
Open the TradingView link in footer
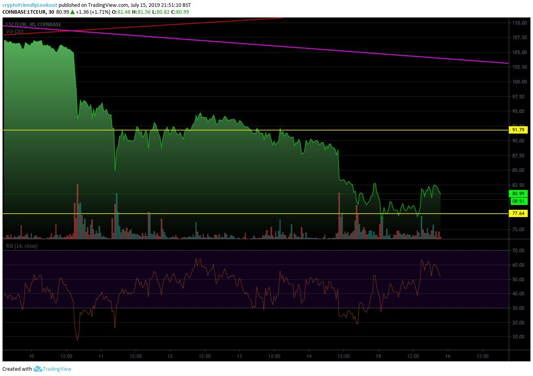[57, 369]
